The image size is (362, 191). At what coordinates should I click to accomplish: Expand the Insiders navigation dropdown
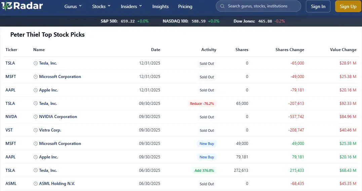tap(131, 6)
